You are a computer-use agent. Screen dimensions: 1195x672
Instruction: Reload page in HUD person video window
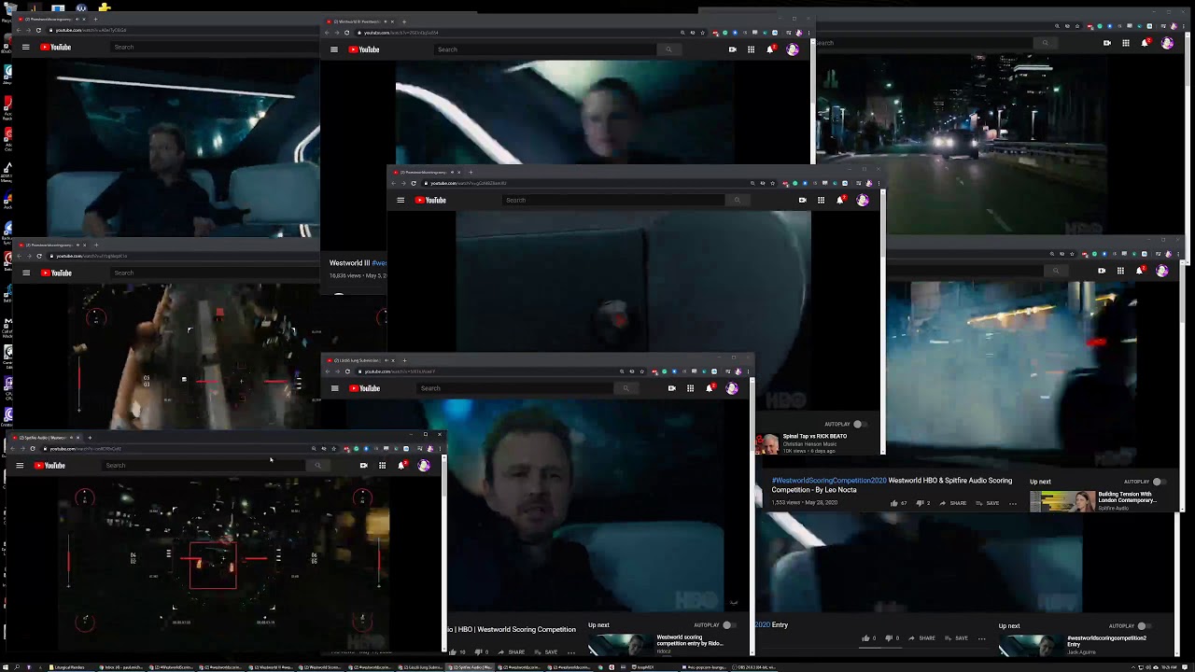coord(38,256)
